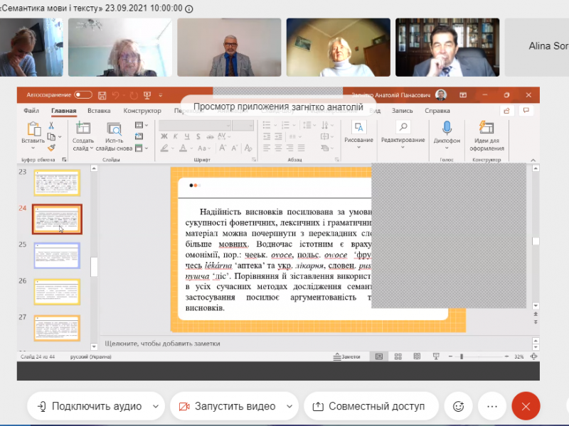The image size is (569, 426).
Task: Open the more options ellipsis button
Action: (x=491, y=406)
